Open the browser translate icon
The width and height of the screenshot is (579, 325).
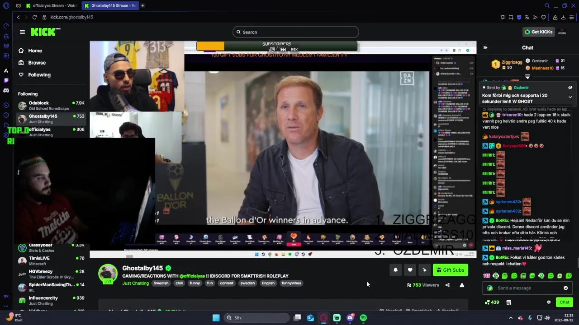pos(527,17)
